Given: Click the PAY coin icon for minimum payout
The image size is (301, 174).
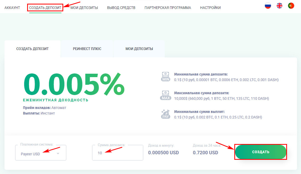Looking at the screenshot, I should tap(166, 114).
